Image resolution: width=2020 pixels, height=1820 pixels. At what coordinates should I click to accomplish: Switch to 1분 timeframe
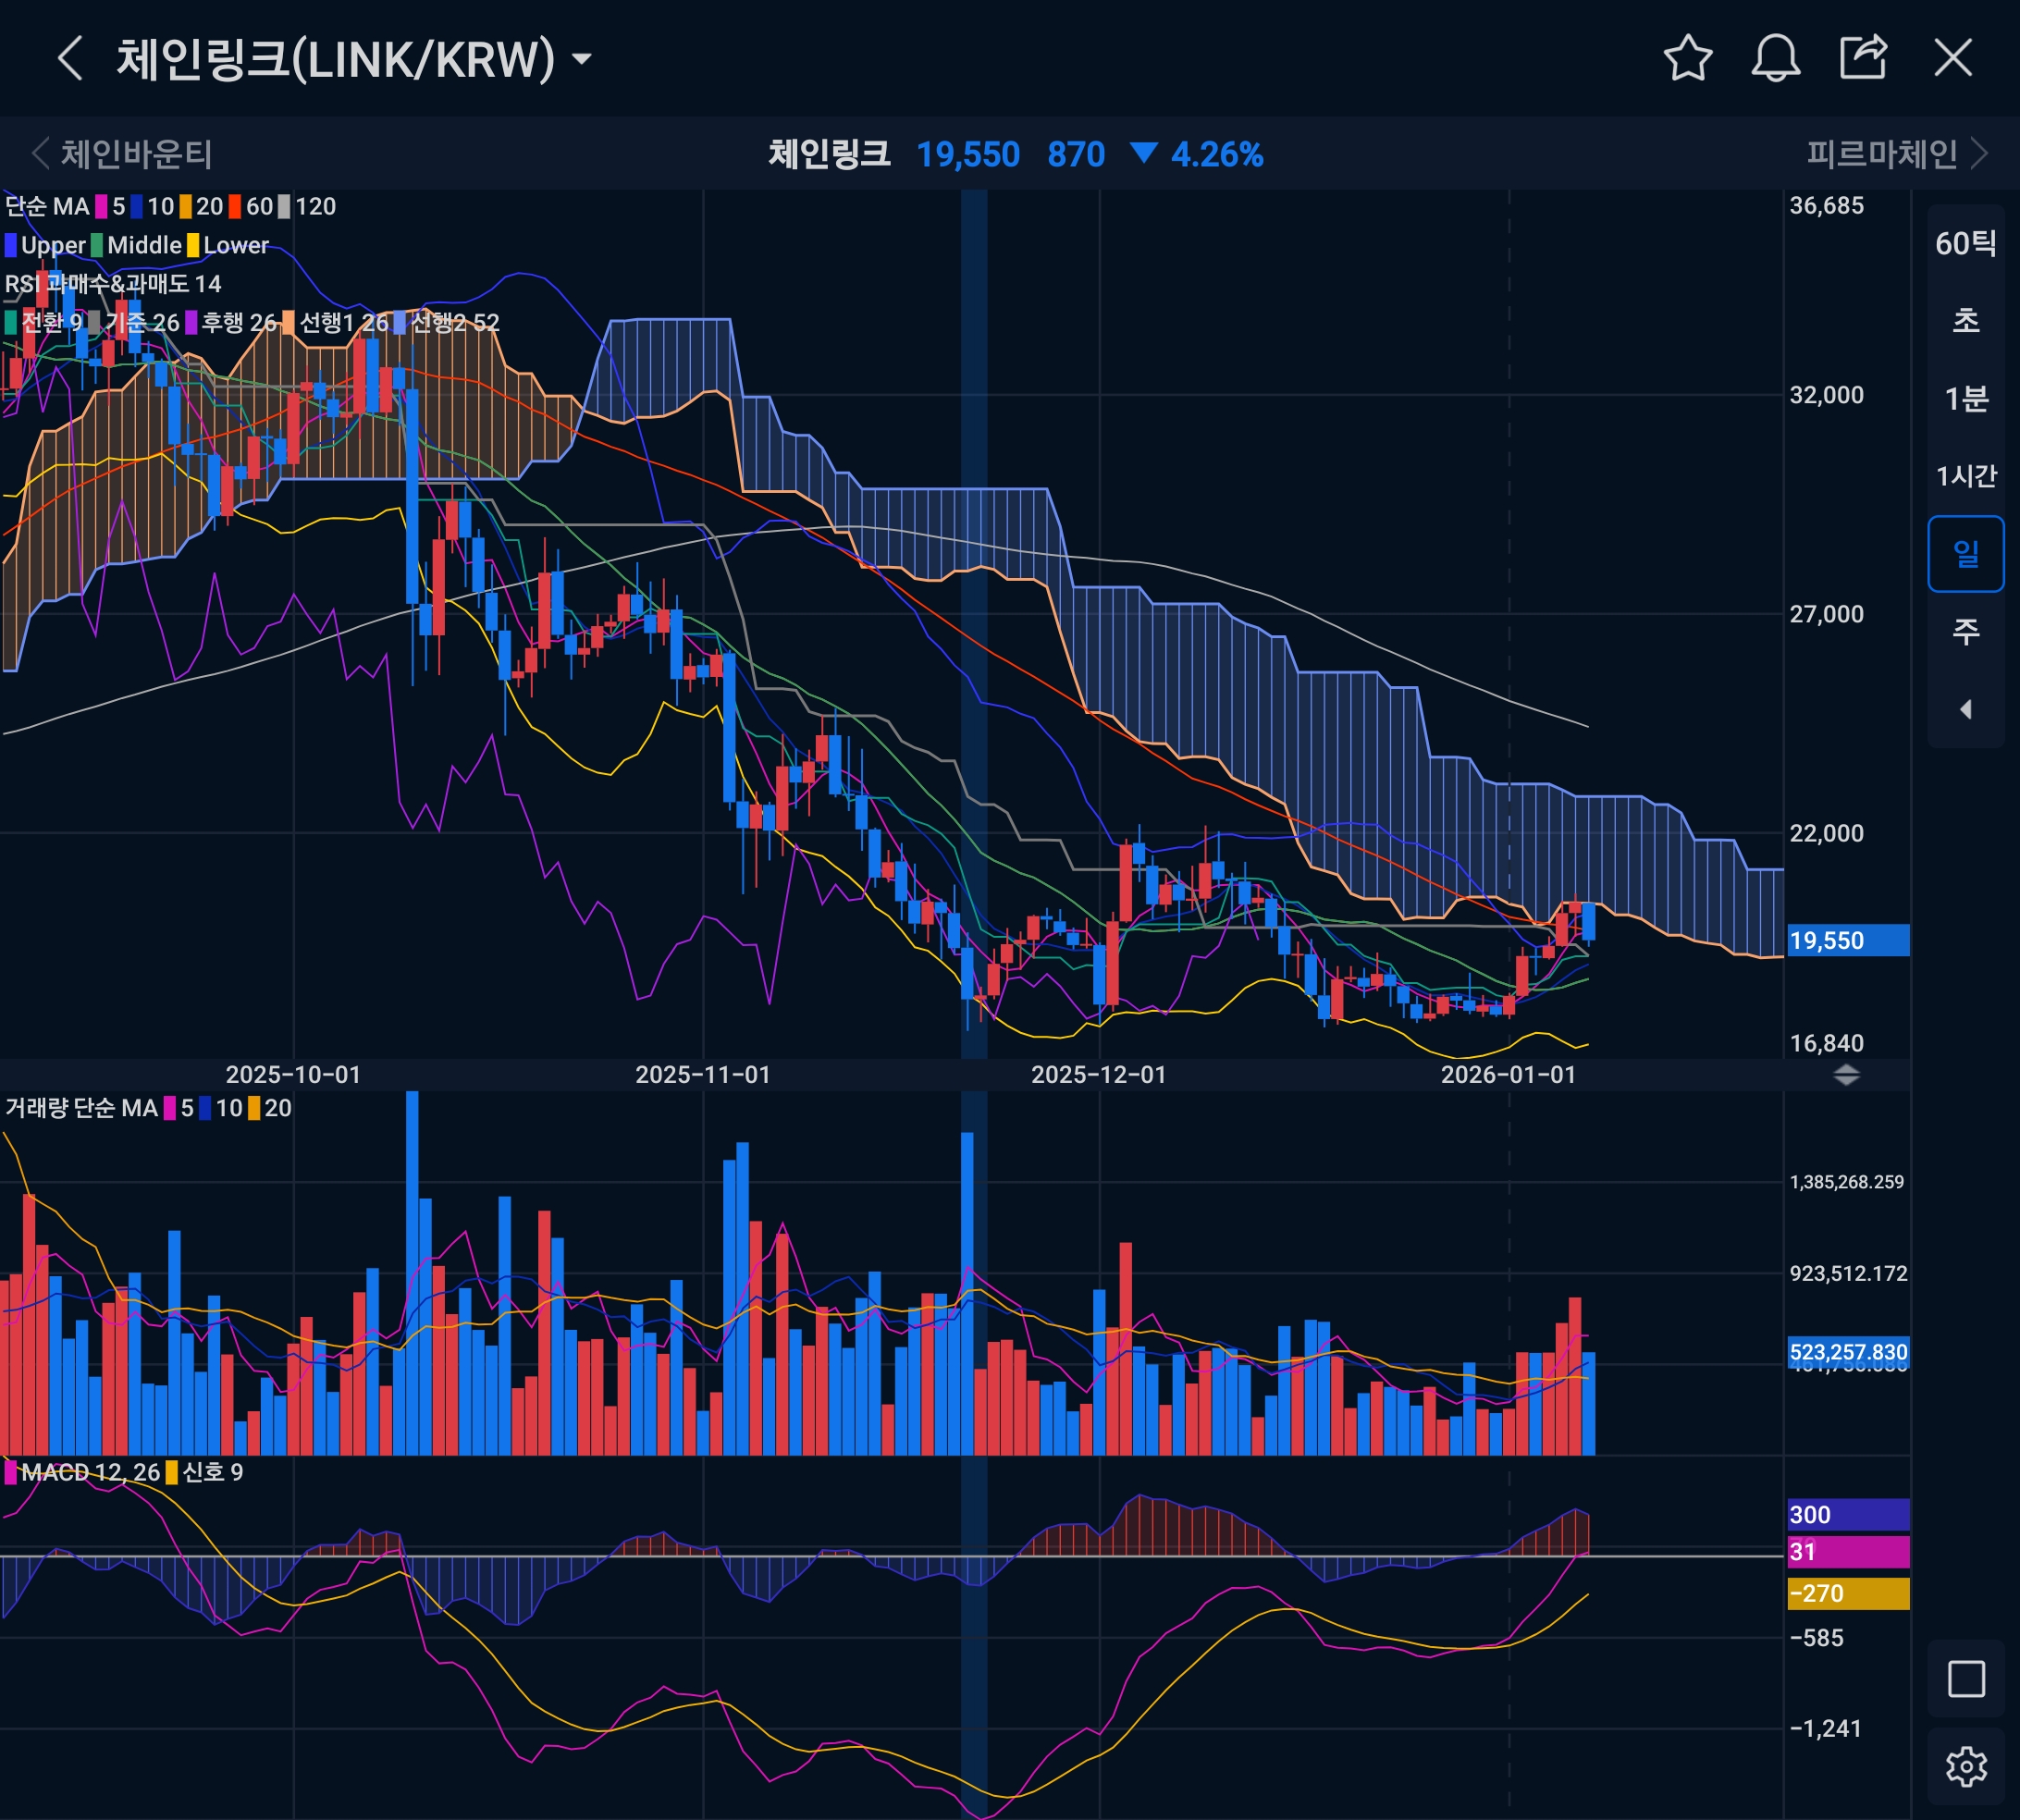click(1965, 399)
